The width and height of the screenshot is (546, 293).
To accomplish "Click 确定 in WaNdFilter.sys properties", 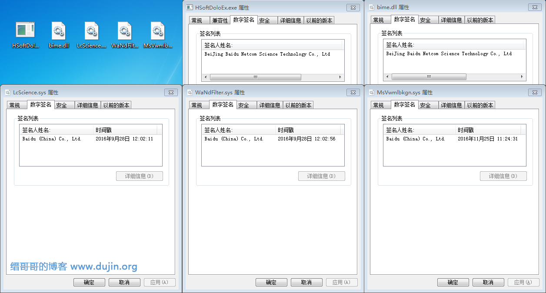I will [271, 282].
